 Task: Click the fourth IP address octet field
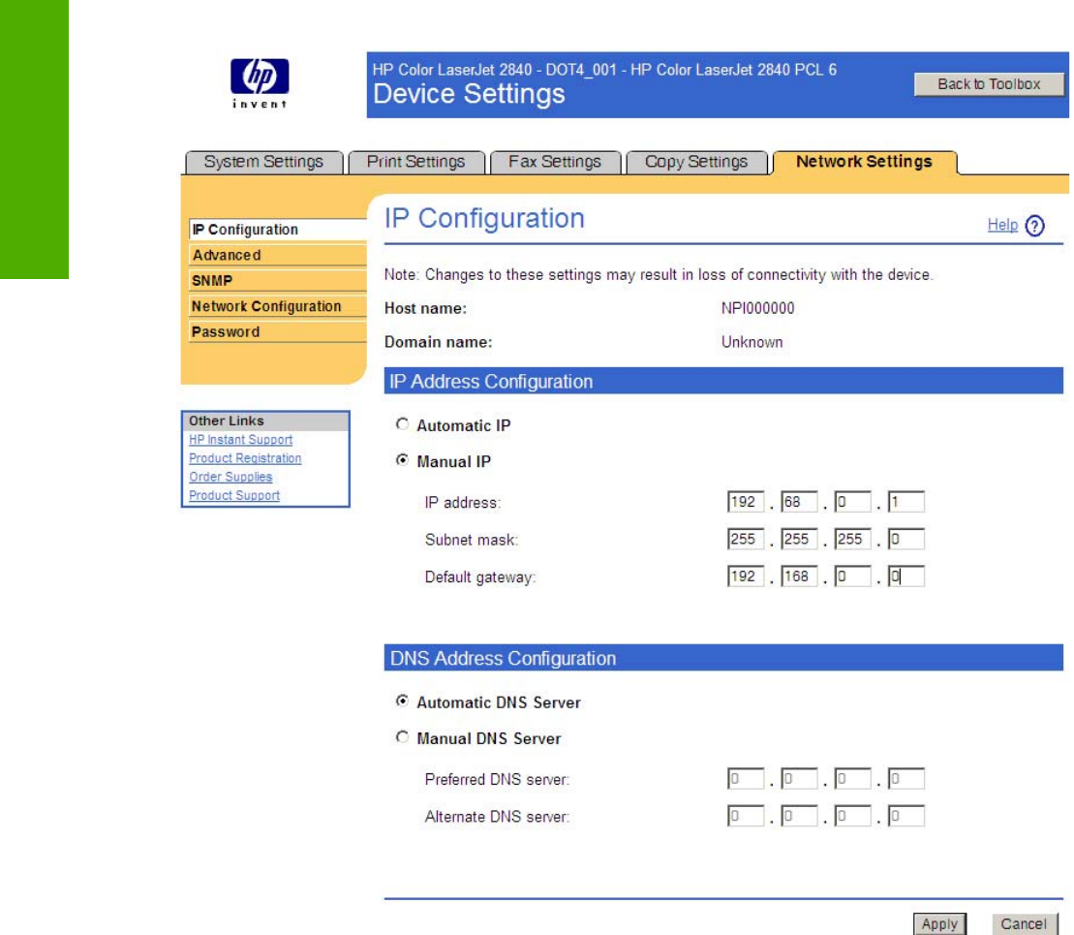tap(906, 502)
